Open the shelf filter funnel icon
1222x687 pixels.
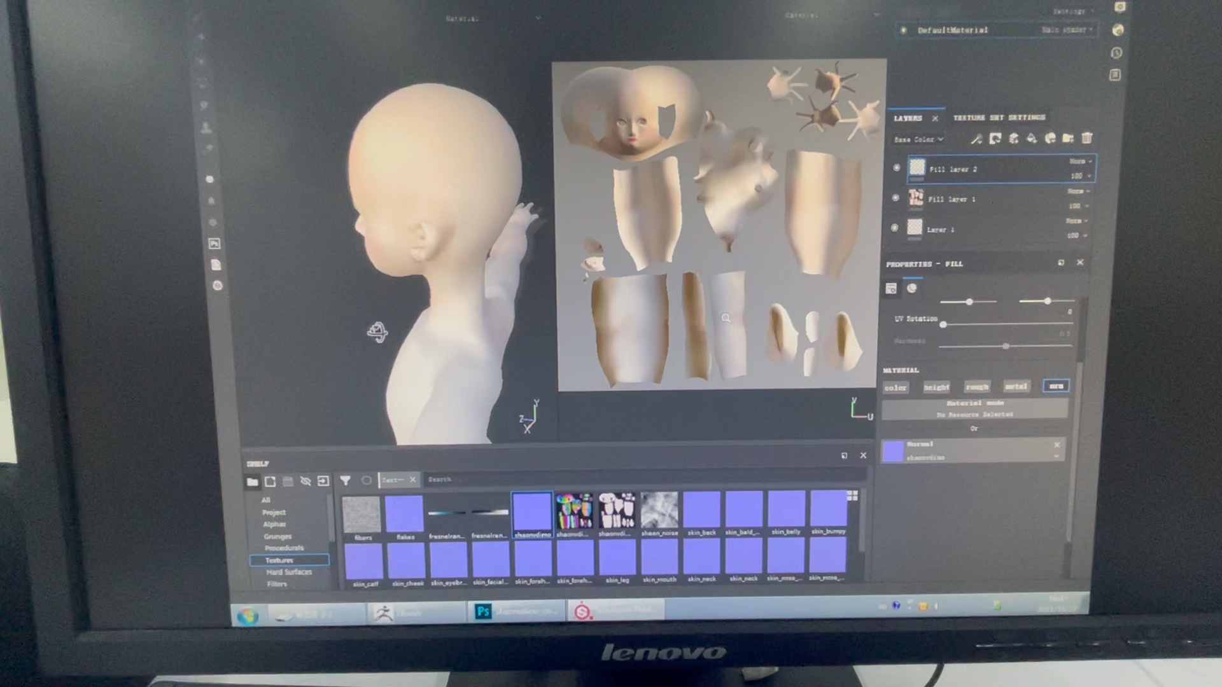pos(345,480)
